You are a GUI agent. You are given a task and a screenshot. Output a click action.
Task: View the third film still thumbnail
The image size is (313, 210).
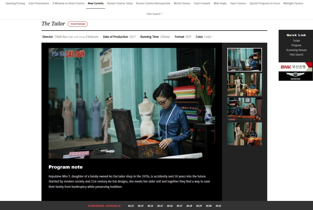click(x=244, y=109)
